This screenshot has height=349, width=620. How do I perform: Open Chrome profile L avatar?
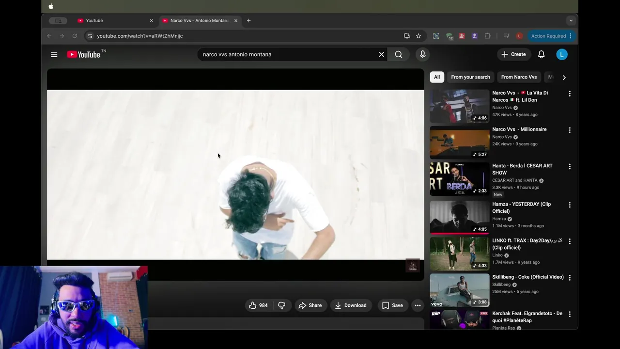coord(519,36)
